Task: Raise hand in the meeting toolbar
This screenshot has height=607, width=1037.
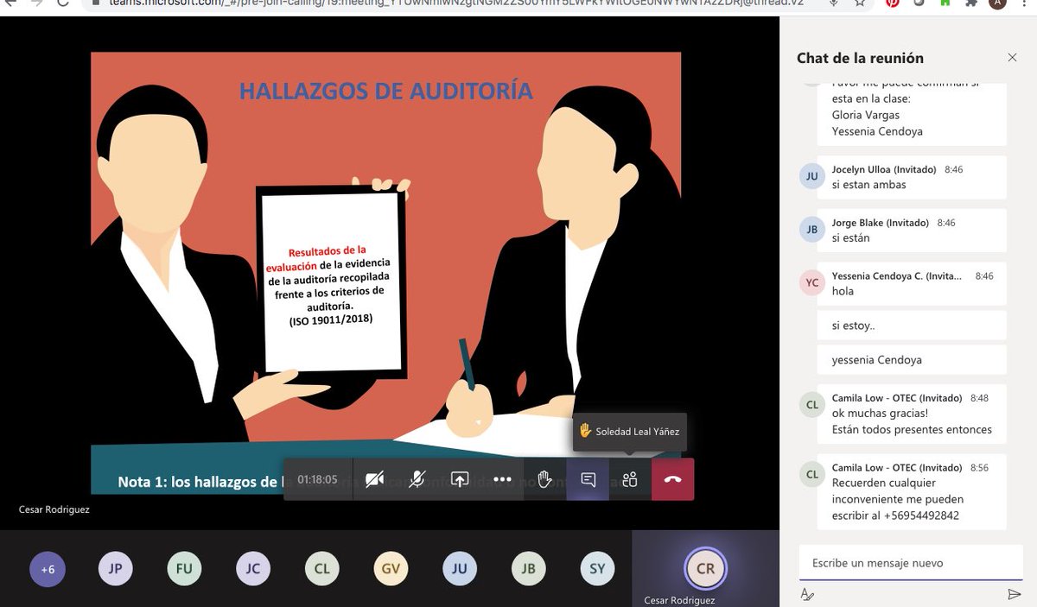Action: 544,479
